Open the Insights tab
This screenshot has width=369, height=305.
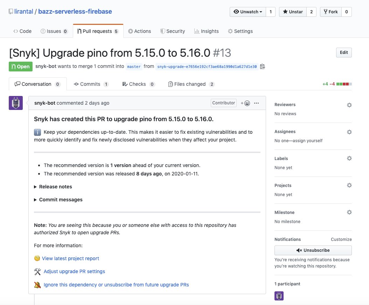coord(207,31)
